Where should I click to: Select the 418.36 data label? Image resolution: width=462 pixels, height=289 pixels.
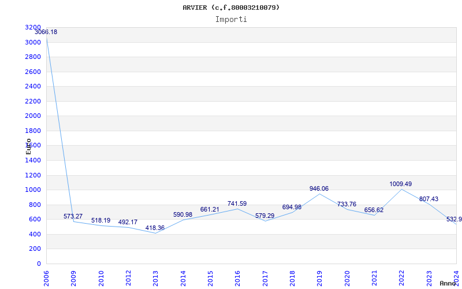(x=155, y=228)
